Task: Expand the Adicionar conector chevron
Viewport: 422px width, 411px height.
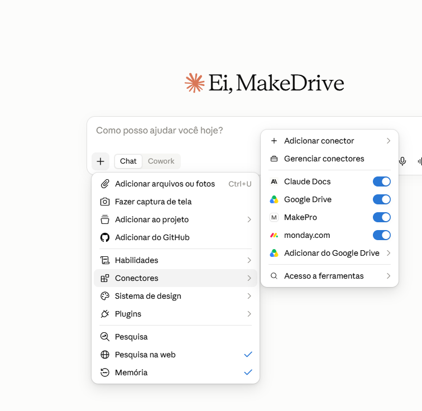Action: (389, 141)
